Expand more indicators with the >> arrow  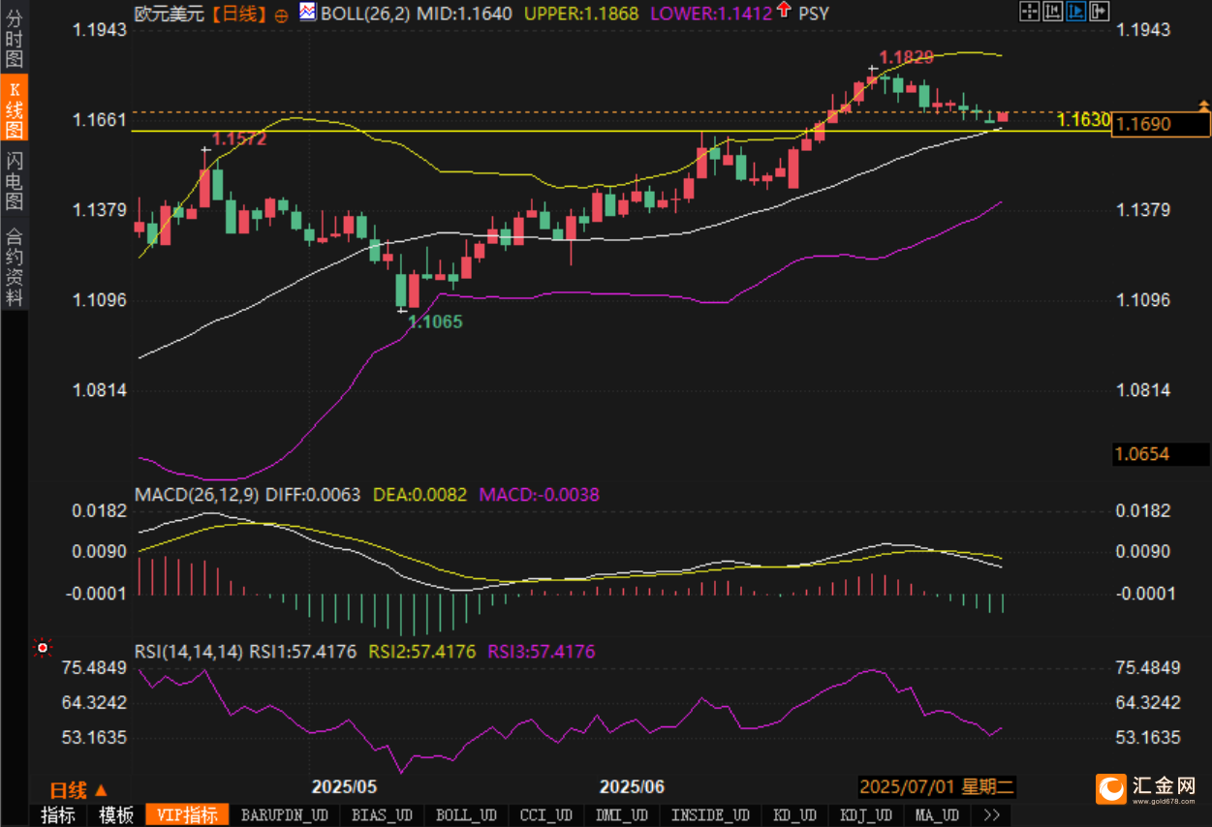tap(991, 815)
